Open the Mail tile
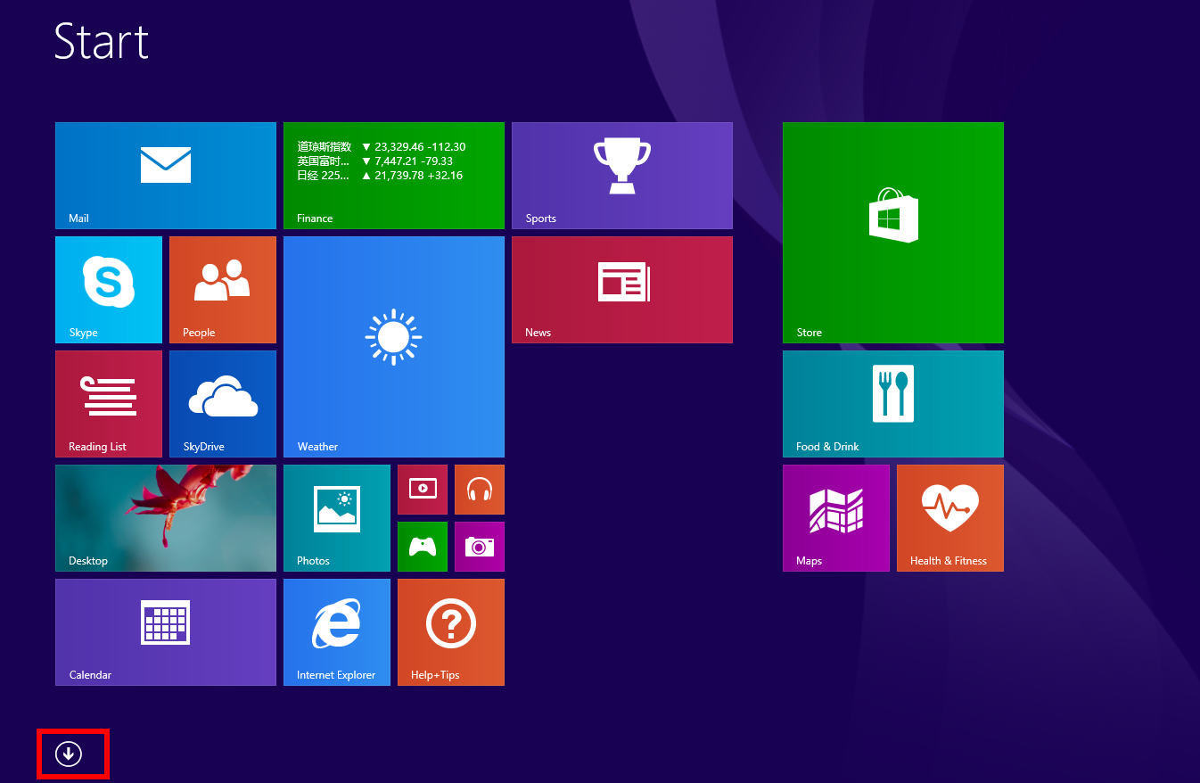 coord(166,176)
